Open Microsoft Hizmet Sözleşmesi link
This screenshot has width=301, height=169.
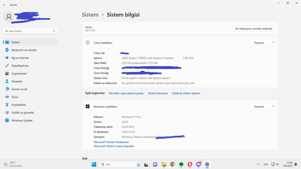[111, 142]
